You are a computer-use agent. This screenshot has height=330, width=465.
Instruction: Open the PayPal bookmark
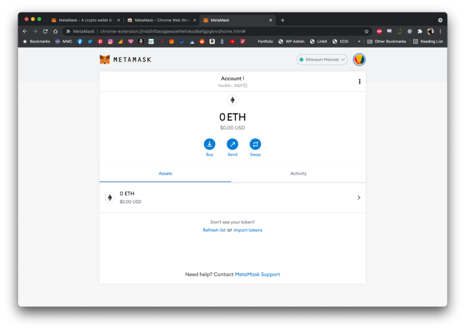[x=181, y=41]
